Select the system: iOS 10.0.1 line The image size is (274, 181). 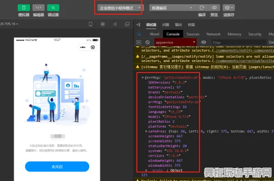click(168, 151)
